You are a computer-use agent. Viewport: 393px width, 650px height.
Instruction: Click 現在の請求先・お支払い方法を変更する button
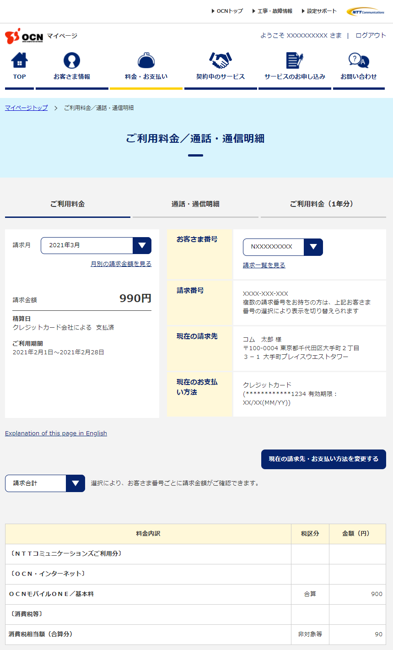click(323, 459)
